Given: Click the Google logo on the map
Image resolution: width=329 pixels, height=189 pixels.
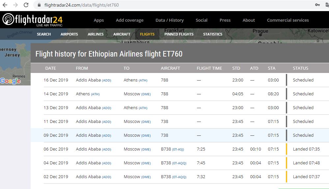Looking at the screenshot, I should [10, 81].
